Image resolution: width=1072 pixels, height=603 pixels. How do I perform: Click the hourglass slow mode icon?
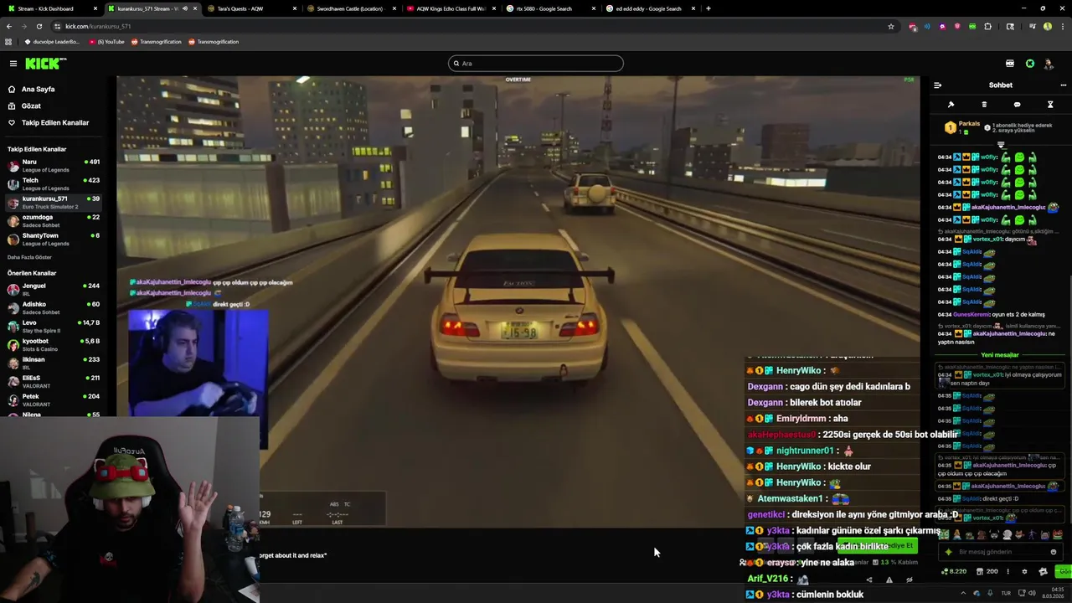[1050, 105]
